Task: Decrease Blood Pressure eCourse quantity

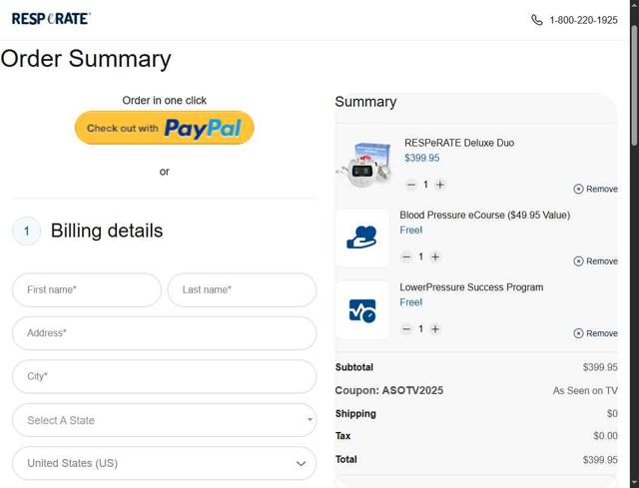Action: pyautogui.click(x=406, y=257)
